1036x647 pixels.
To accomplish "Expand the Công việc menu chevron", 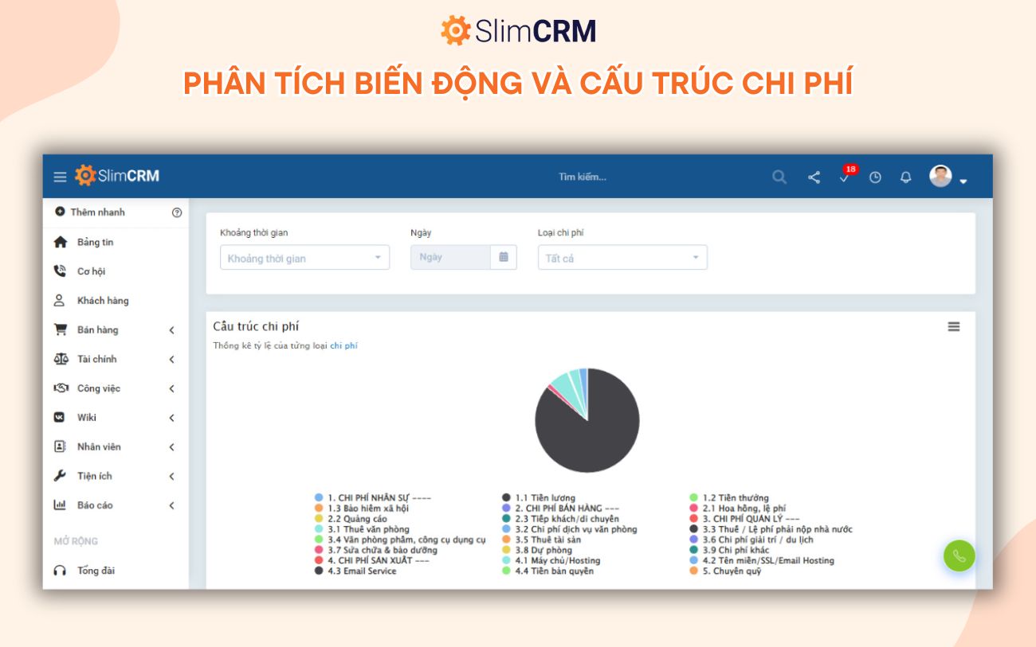I will coord(171,389).
